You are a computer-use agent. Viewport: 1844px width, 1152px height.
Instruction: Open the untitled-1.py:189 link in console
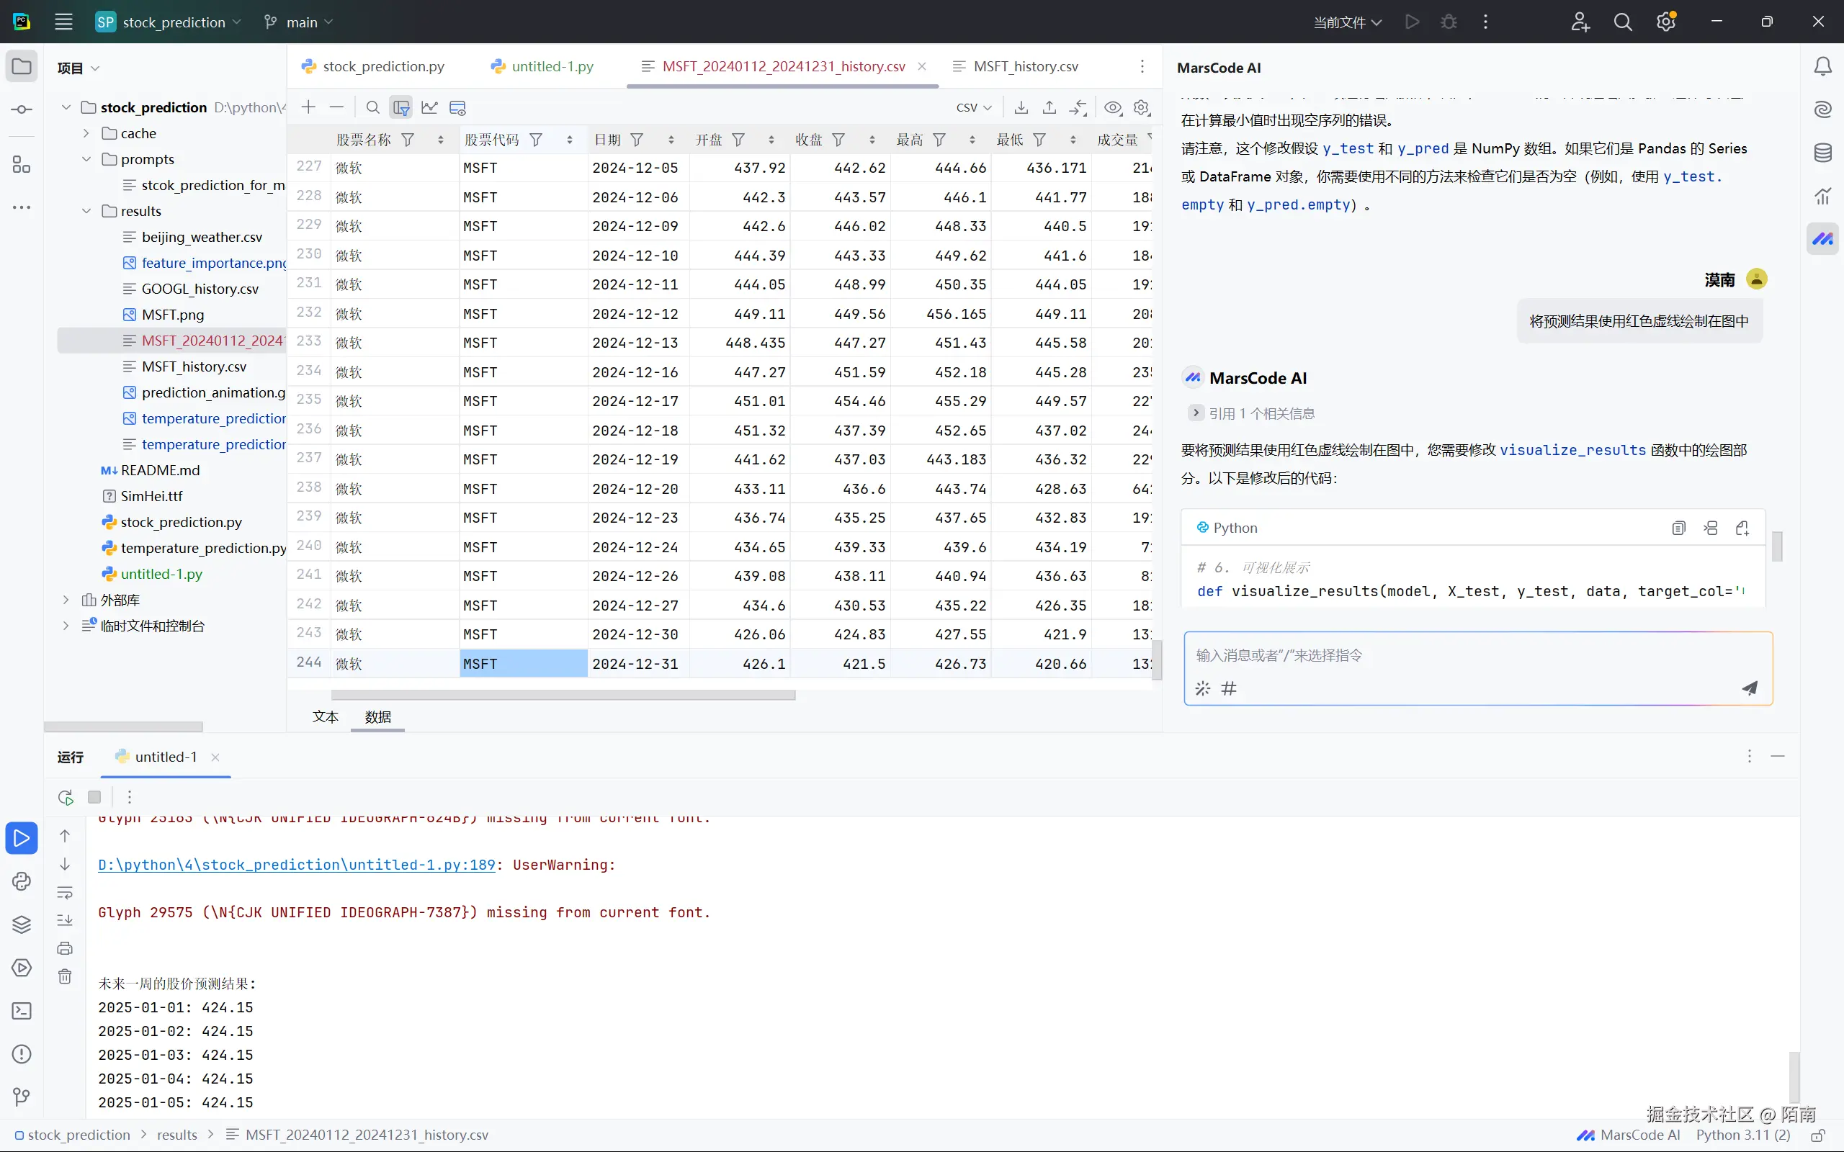click(297, 865)
